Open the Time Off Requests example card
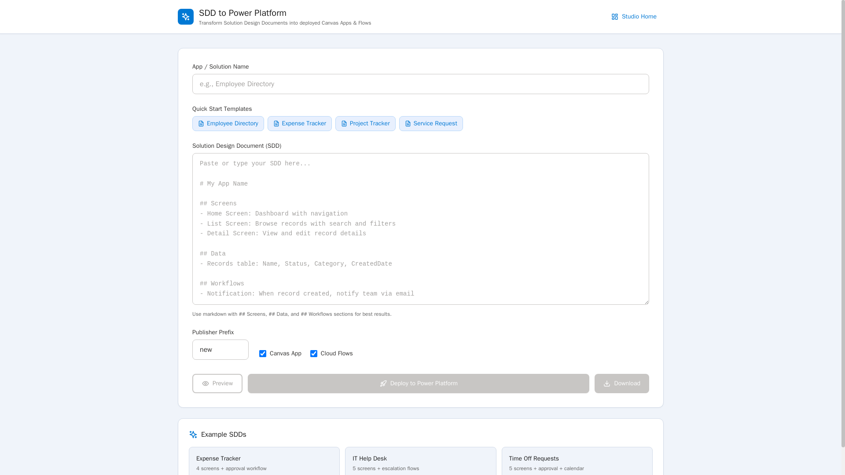The width and height of the screenshot is (845, 475). [577, 461]
